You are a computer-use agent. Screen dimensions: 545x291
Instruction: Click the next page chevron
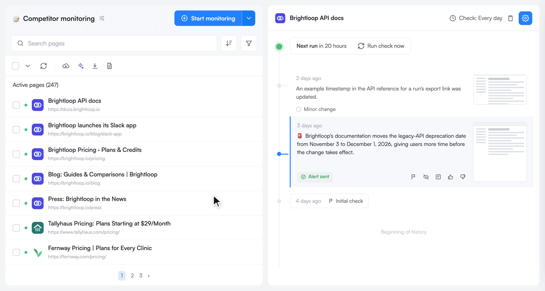(149, 276)
